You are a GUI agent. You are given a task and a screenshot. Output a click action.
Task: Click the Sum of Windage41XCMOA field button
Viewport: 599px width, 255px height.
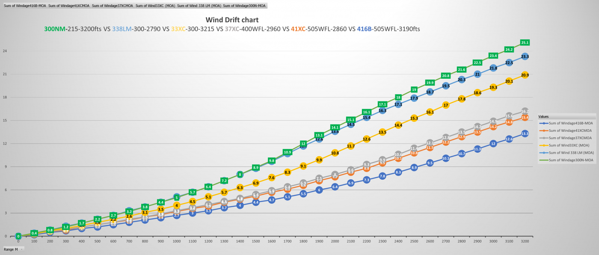click(x=69, y=6)
